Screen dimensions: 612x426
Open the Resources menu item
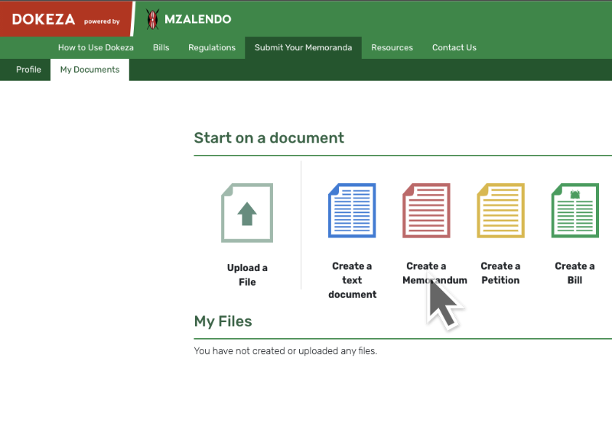point(392,47)
